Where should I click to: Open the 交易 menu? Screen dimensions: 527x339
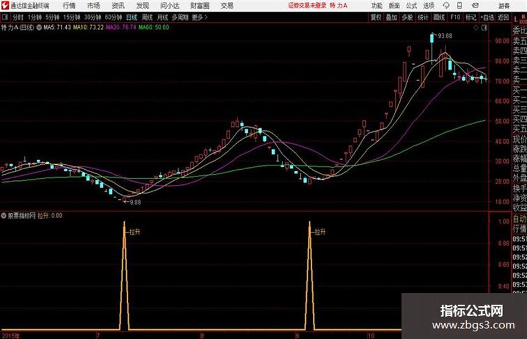click(227, 6)
